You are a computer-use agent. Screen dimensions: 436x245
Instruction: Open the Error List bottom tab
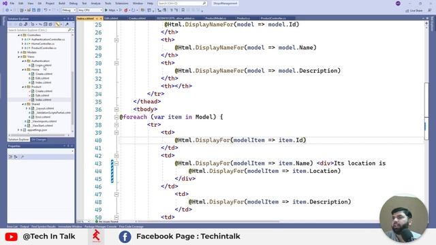tap(12, 227)
